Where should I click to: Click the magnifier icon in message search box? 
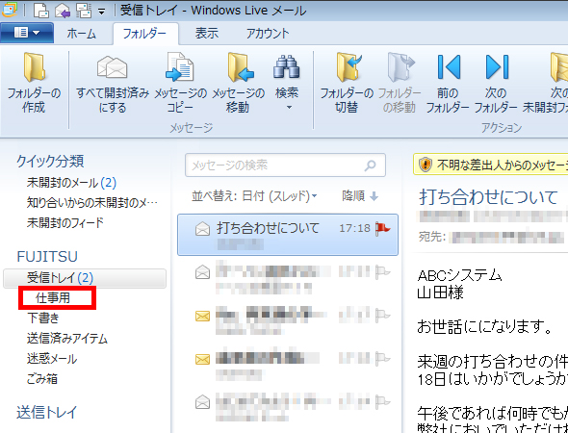pos(370,166)
